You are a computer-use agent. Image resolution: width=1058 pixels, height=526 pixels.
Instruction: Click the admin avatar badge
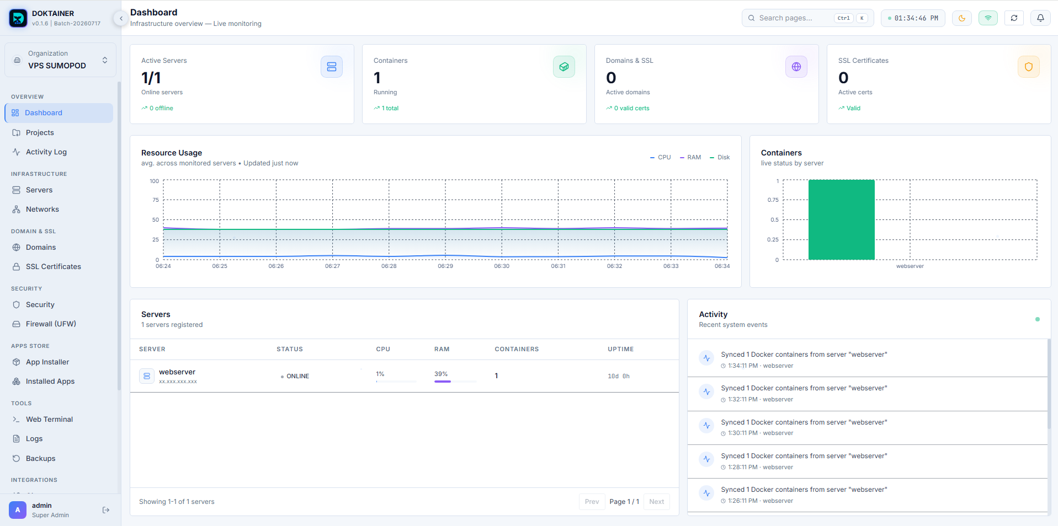pyautogui.click(x=18, y=510)
